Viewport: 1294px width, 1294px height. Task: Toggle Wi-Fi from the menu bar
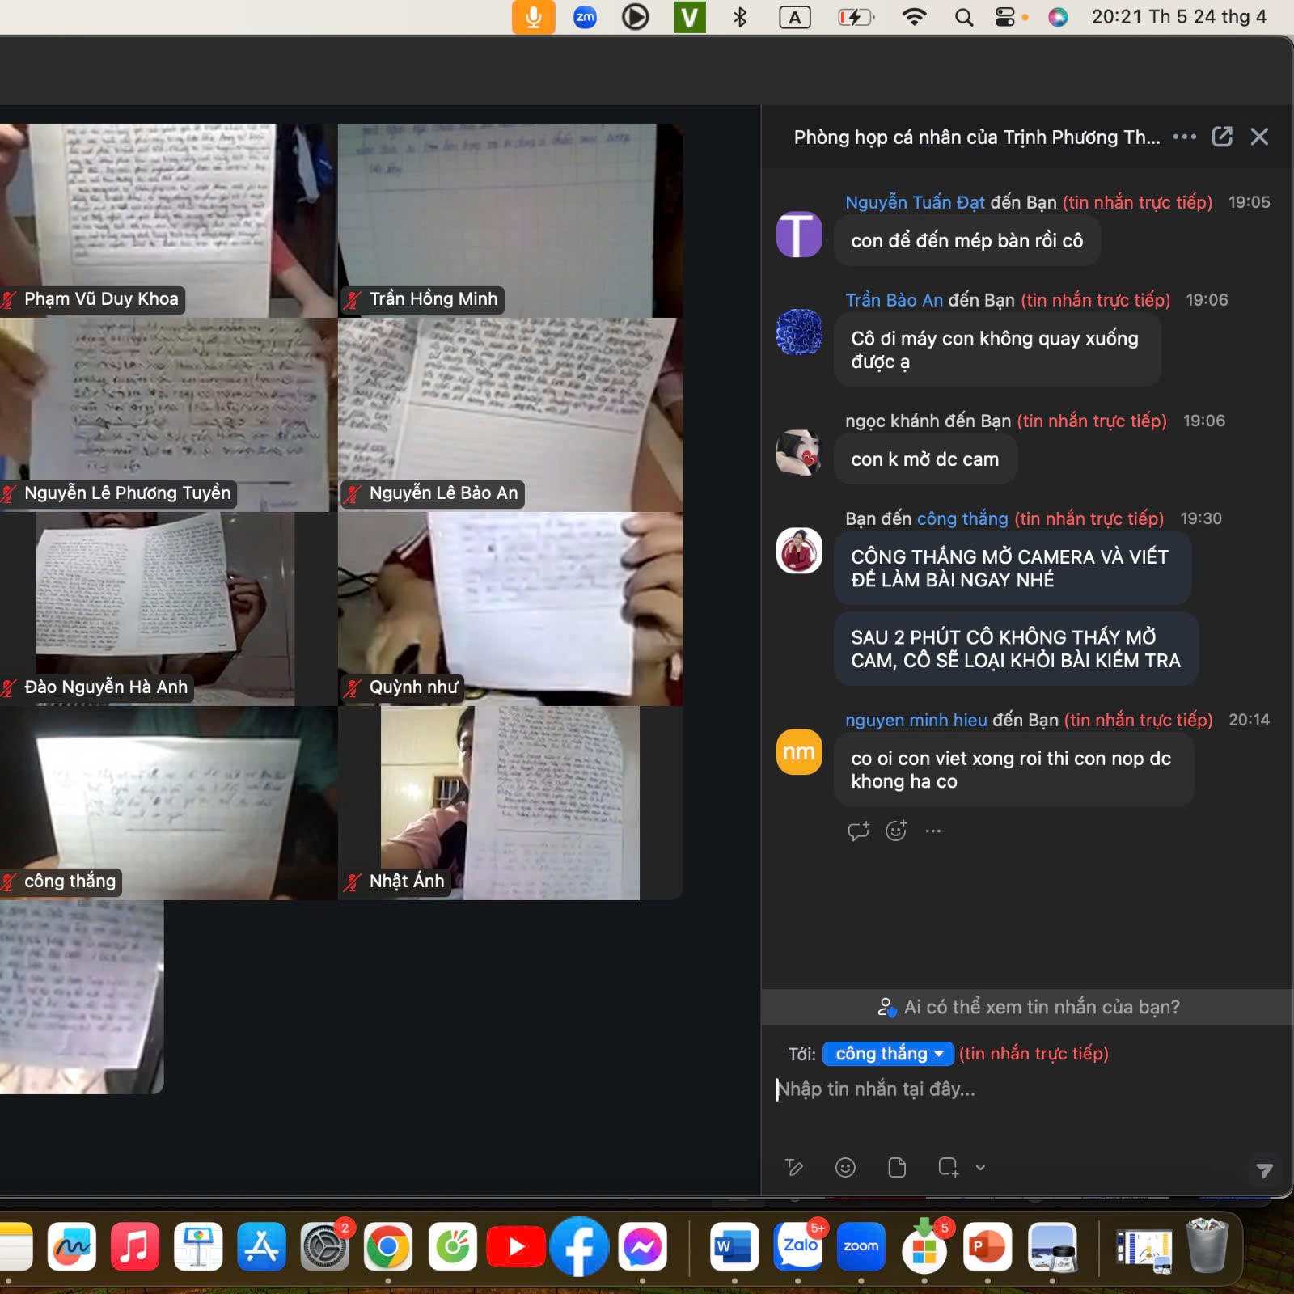tap(914, 17)
